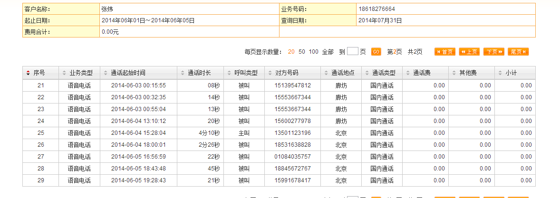560x198 pixels.
Task: Click the sort icon beside 小计 header
Action: point(500,73)
